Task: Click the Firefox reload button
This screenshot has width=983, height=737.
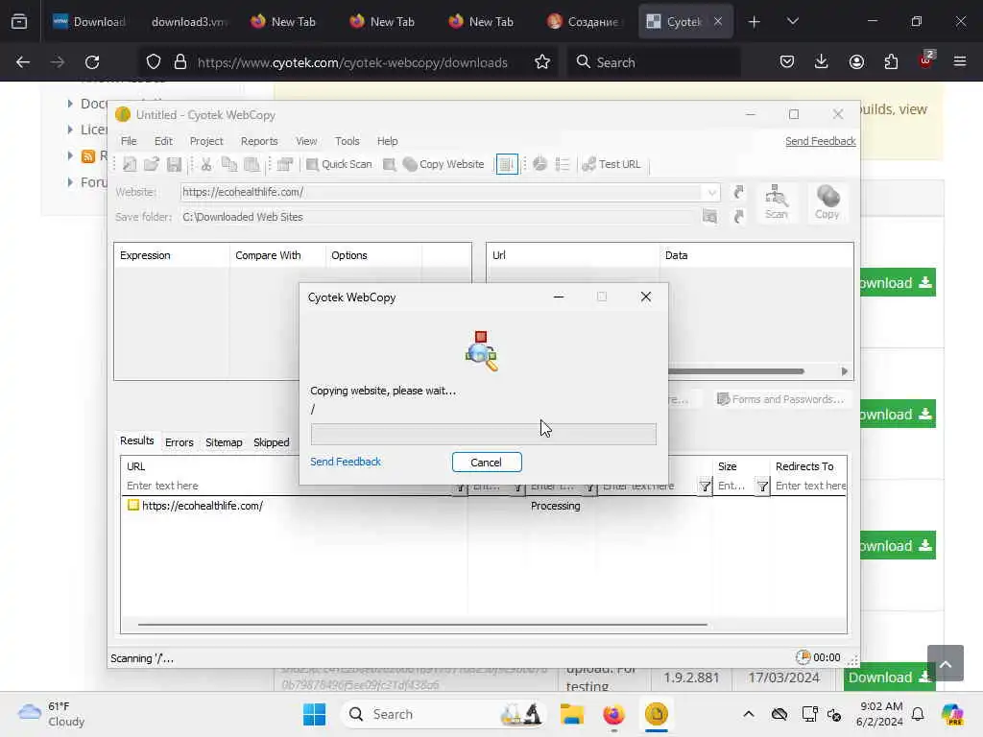Action: click(x=92, y=62)
